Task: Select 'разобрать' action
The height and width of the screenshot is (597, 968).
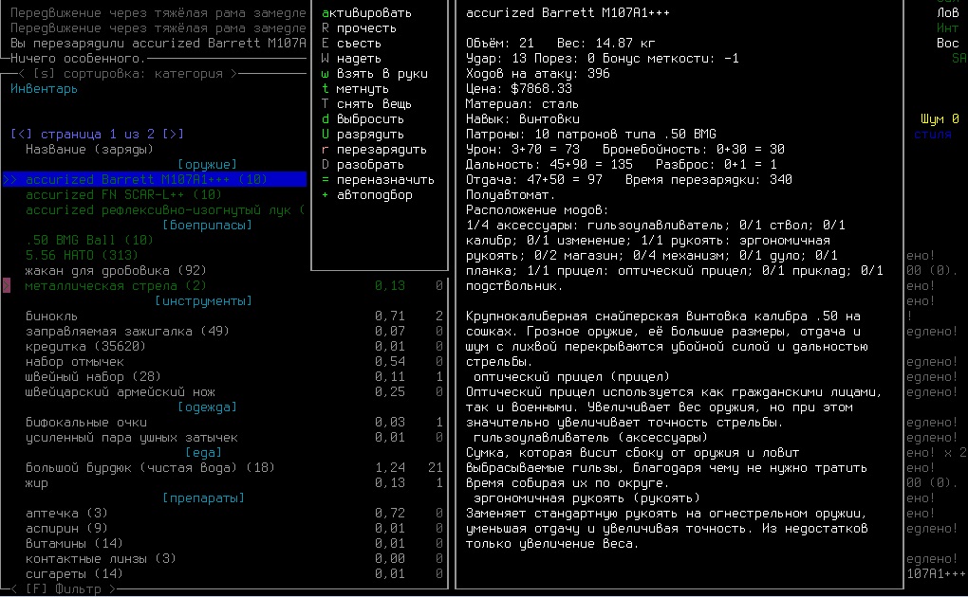Action: tap(363, 164)
